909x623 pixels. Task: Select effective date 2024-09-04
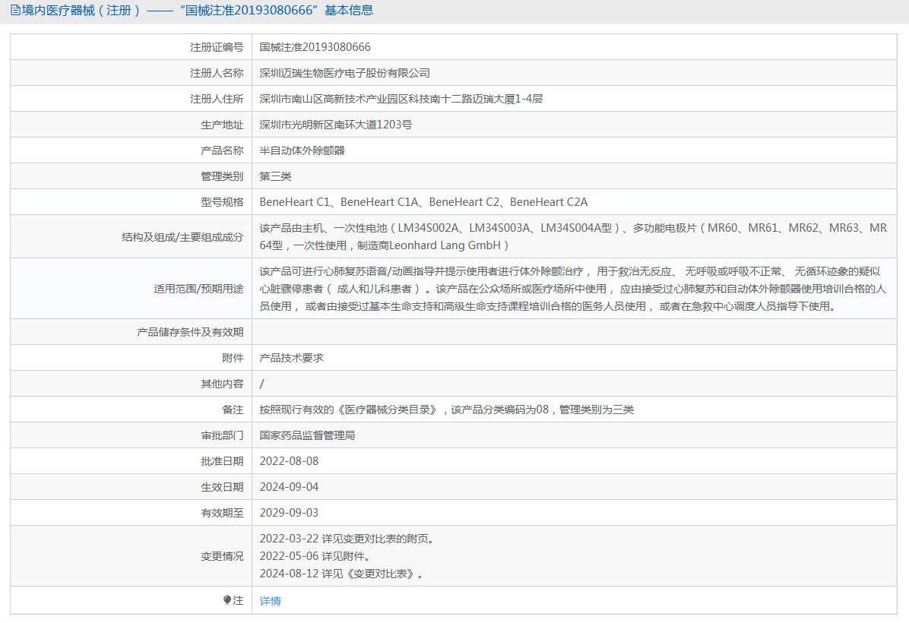pyautogui.click(x=290, y=487)
